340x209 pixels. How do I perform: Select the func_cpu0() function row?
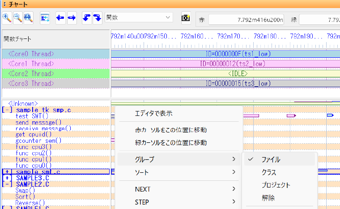(56, 166)
